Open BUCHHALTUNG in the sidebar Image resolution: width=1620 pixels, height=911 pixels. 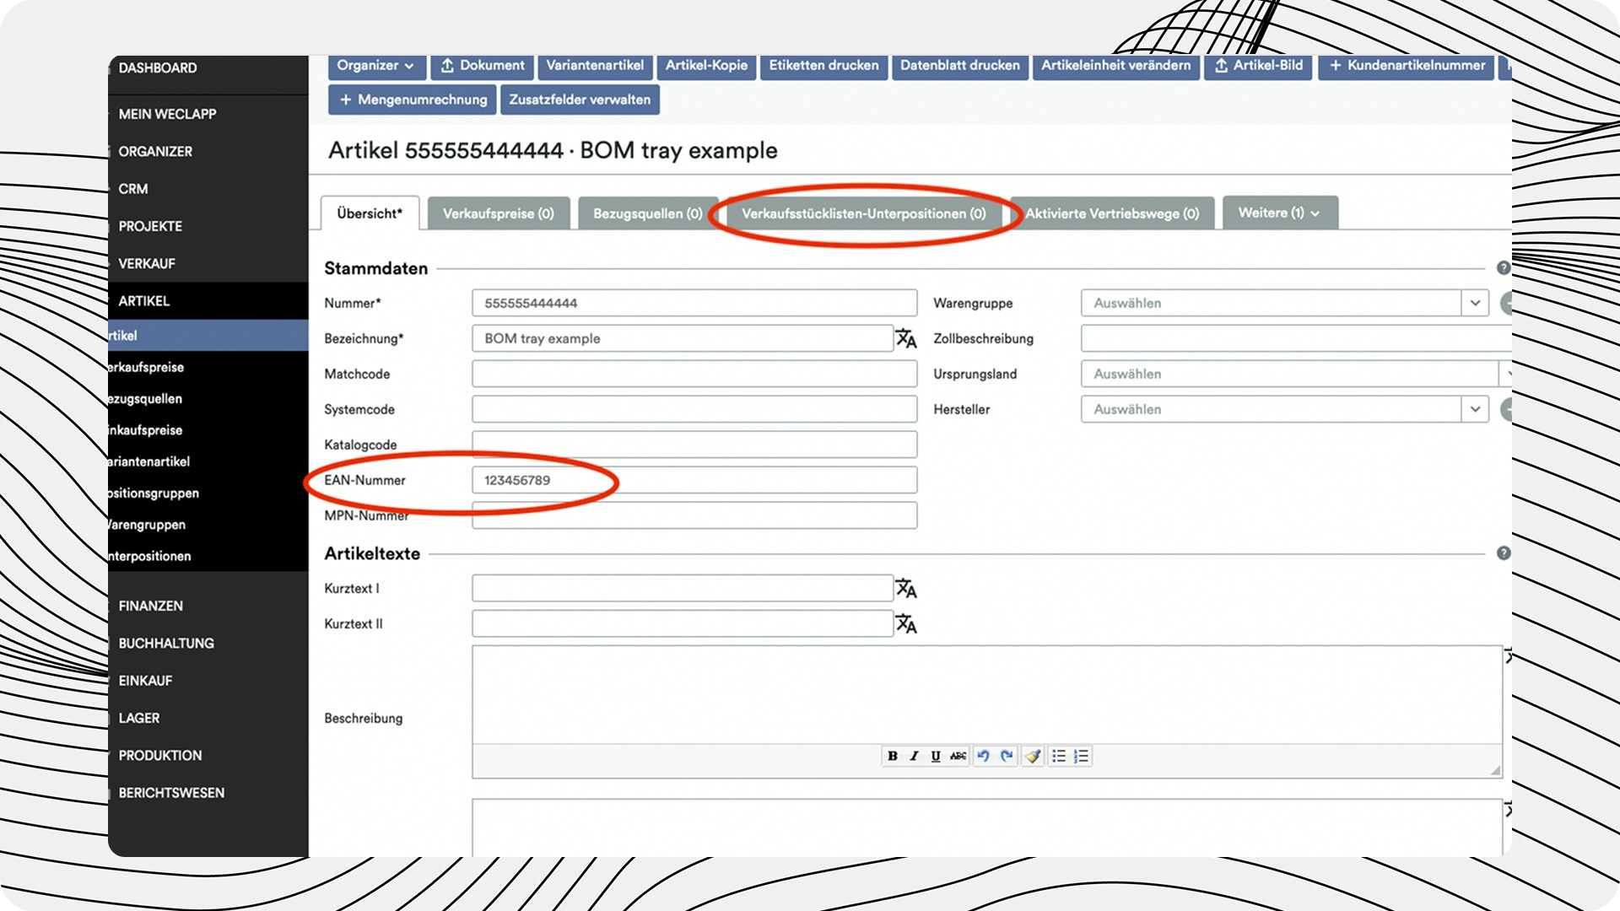pyautogui.click(x=166, y=643)
